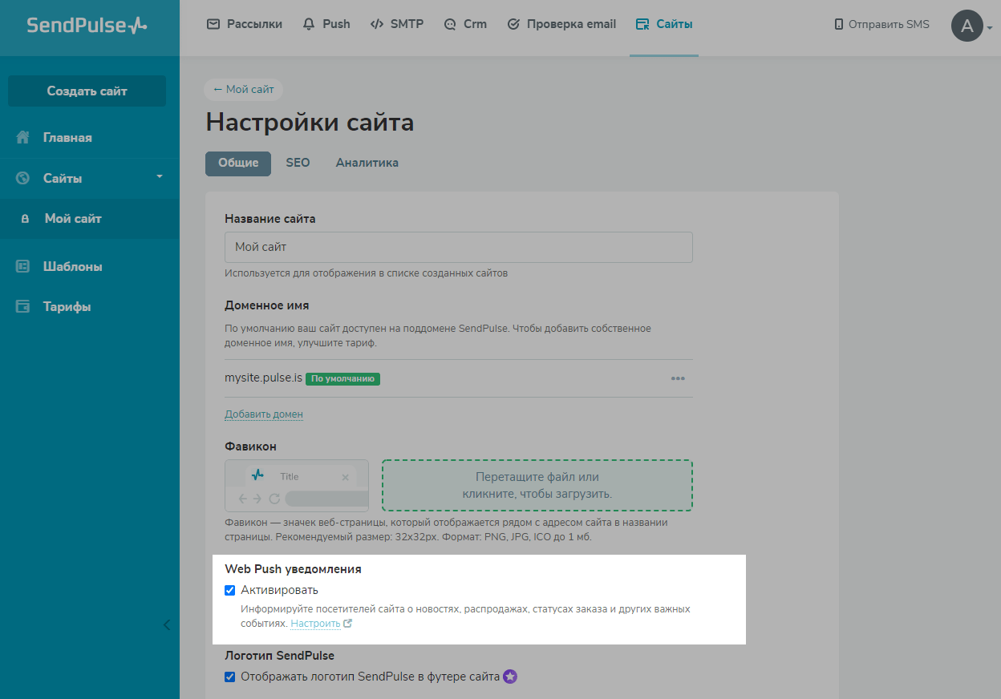
Task: Open the account menu via avatar arrow
Action: coord(991,27)
